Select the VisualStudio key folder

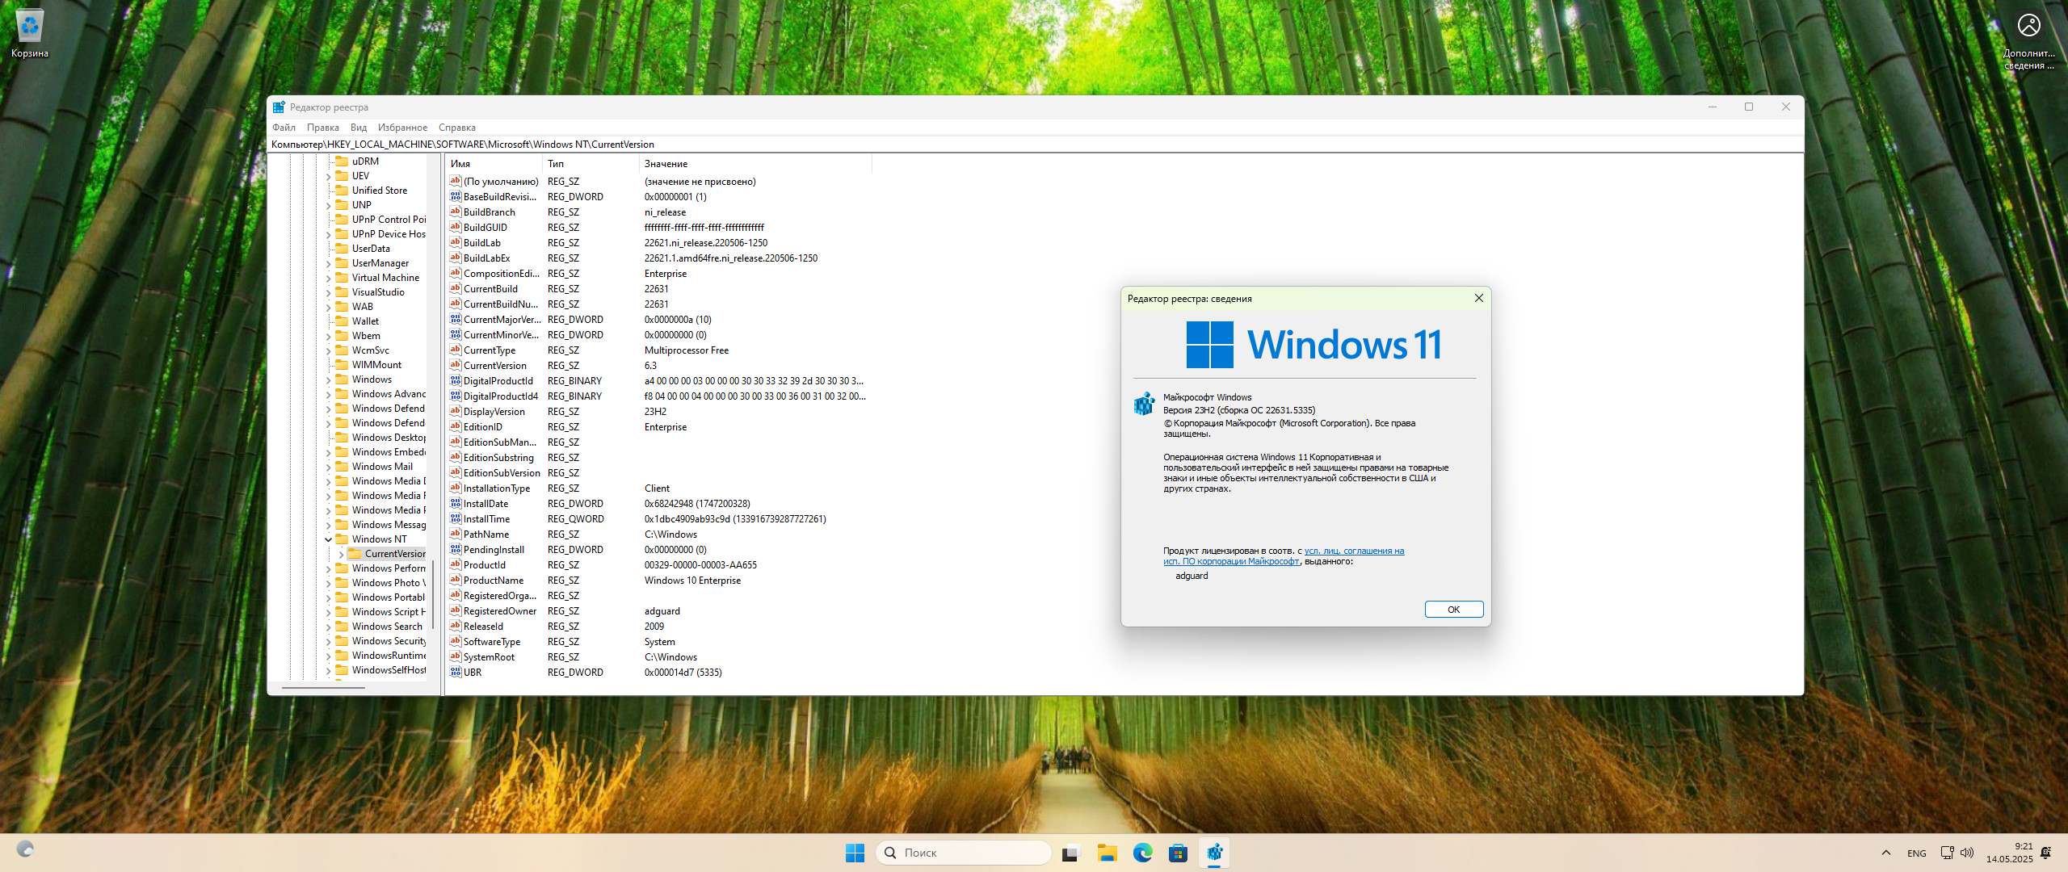pyautogui.click(x=370, y=292)
